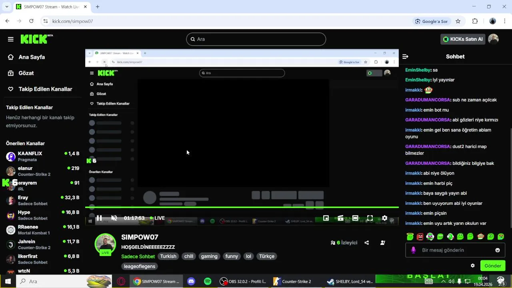Open the emoji picker in chat input
Image resolution: width=512 pixels, height=288 pixels.
(x=498, y=250)
